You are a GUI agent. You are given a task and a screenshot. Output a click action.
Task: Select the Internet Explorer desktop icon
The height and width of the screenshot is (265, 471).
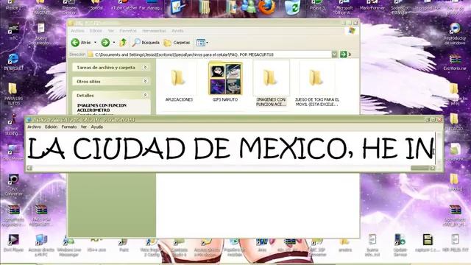coord(13,62)
